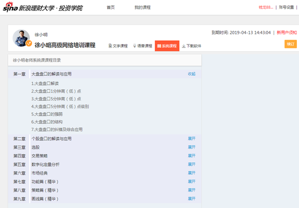Click chapter title 选股

tap(35, 147)
